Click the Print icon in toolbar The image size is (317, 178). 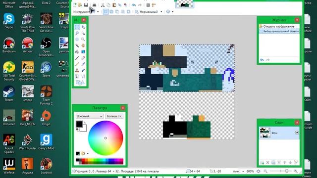point(94,5)
